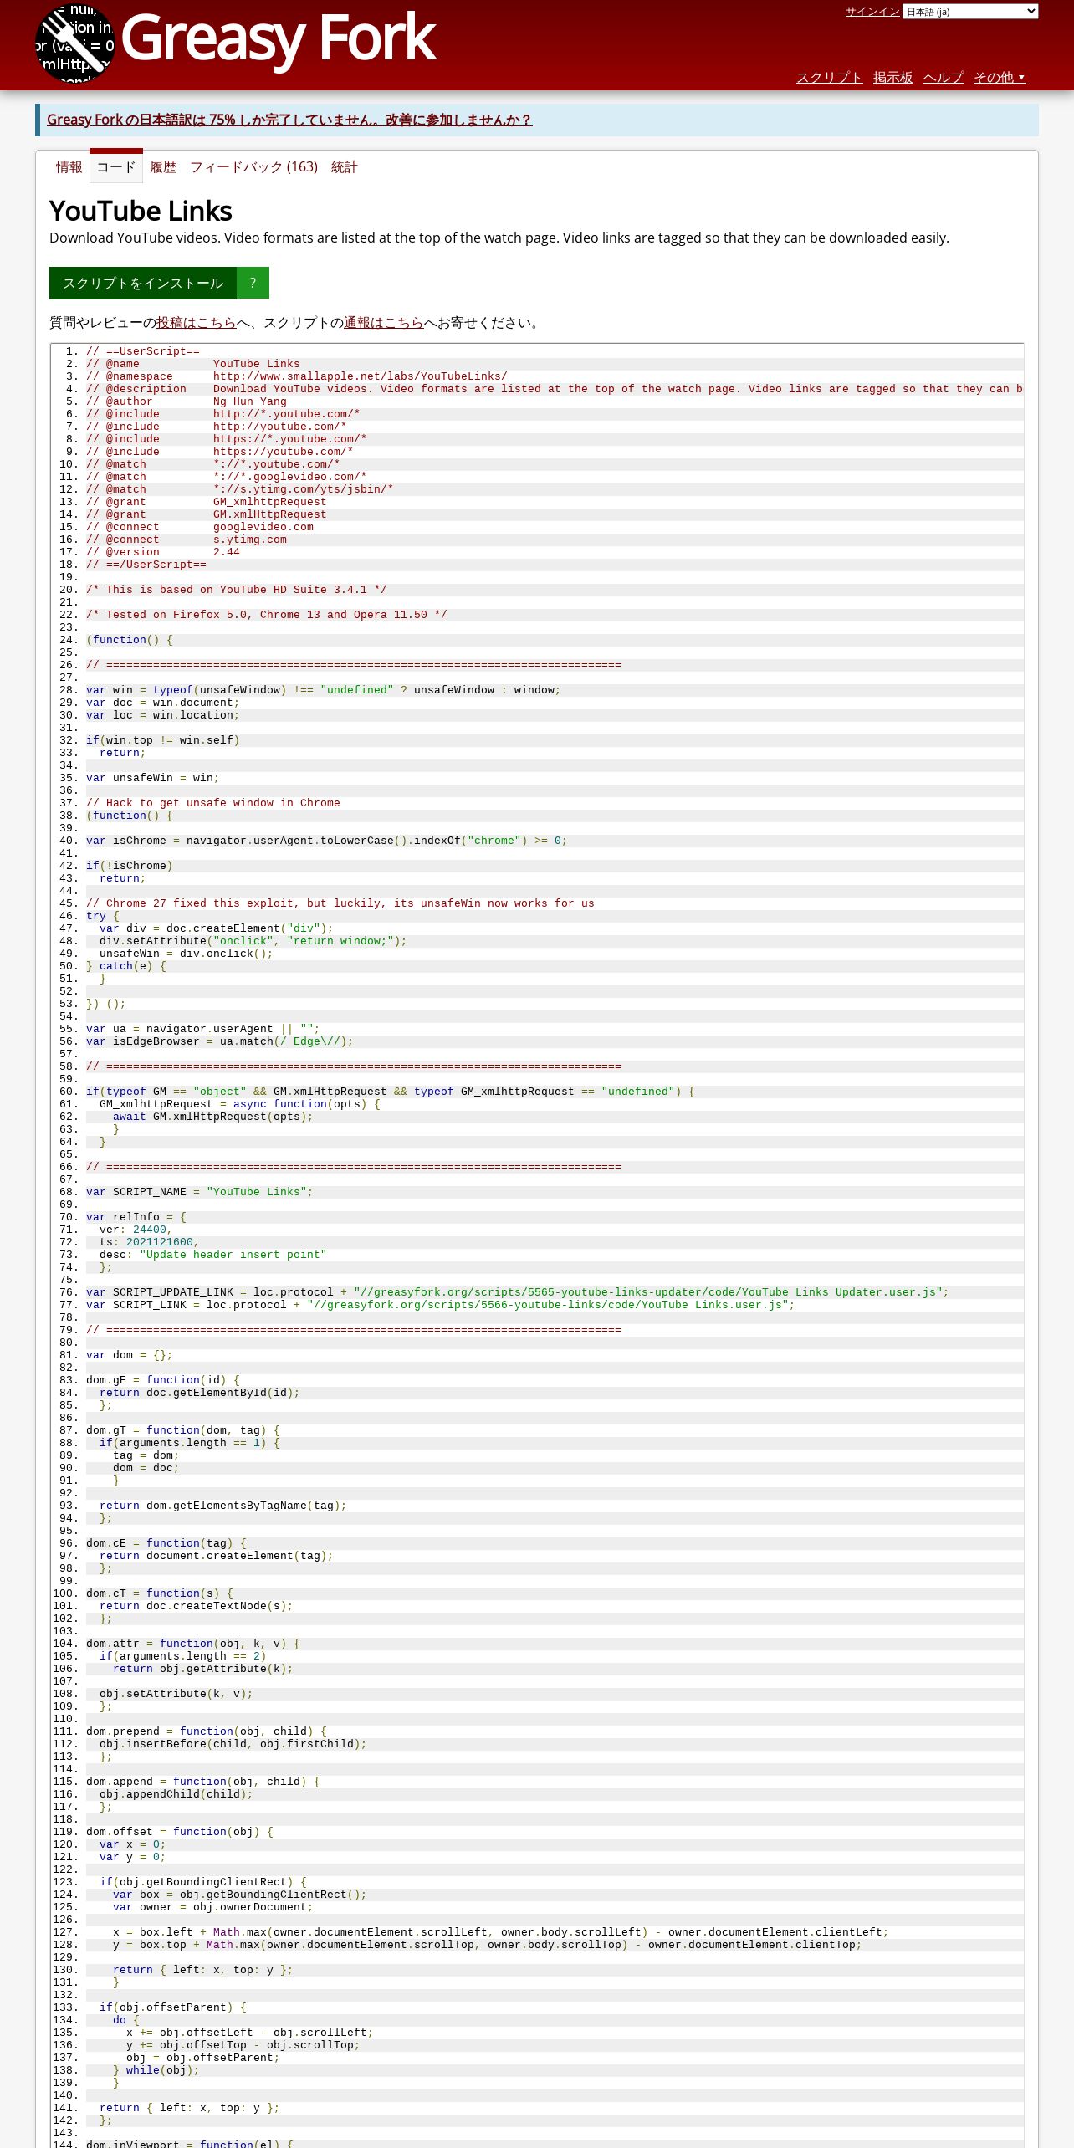This screenshot has width=1074, height=2148.
Task: Click the YouTube Links heading text
Action: coord(141,211)
